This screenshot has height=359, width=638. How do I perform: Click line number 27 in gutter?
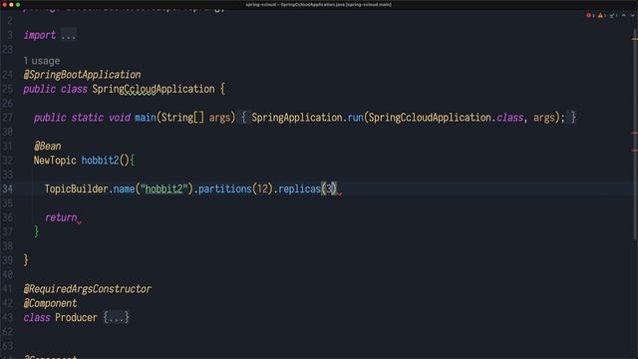[7, 118]
